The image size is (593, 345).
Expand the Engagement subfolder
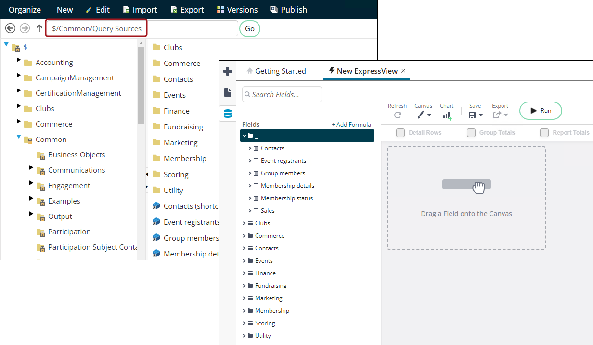pyautogui.click(x=31, y=183)
